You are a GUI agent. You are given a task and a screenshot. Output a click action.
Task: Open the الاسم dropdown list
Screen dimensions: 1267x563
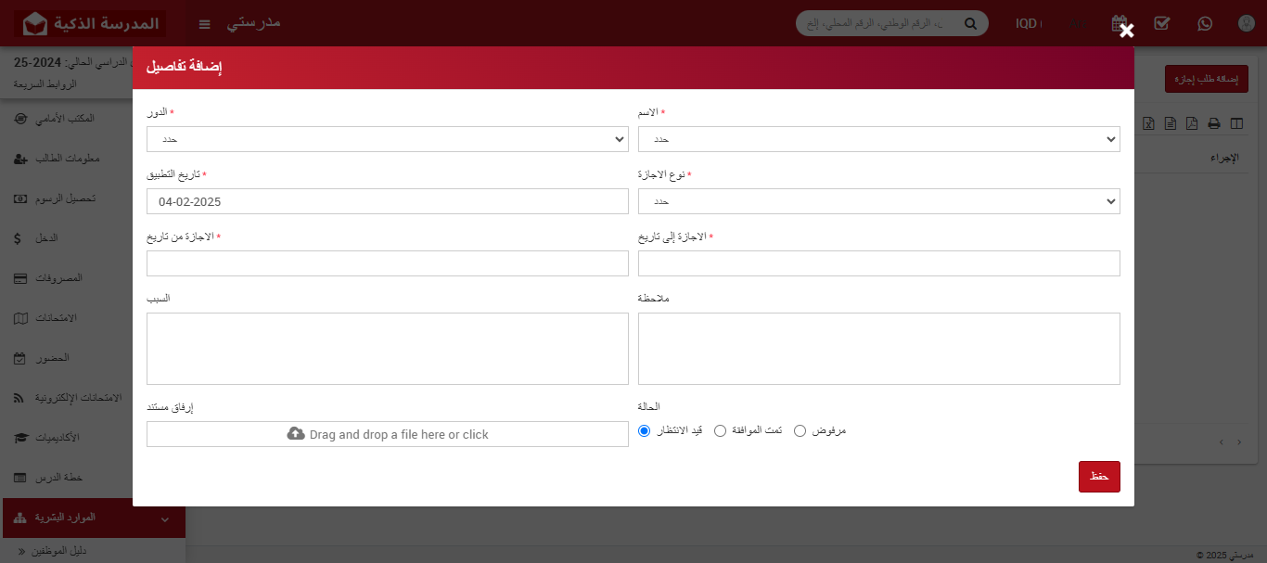878,139
